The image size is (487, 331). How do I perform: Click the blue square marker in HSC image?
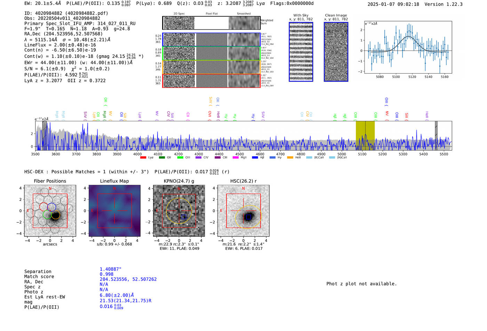[x=248, y=217]
